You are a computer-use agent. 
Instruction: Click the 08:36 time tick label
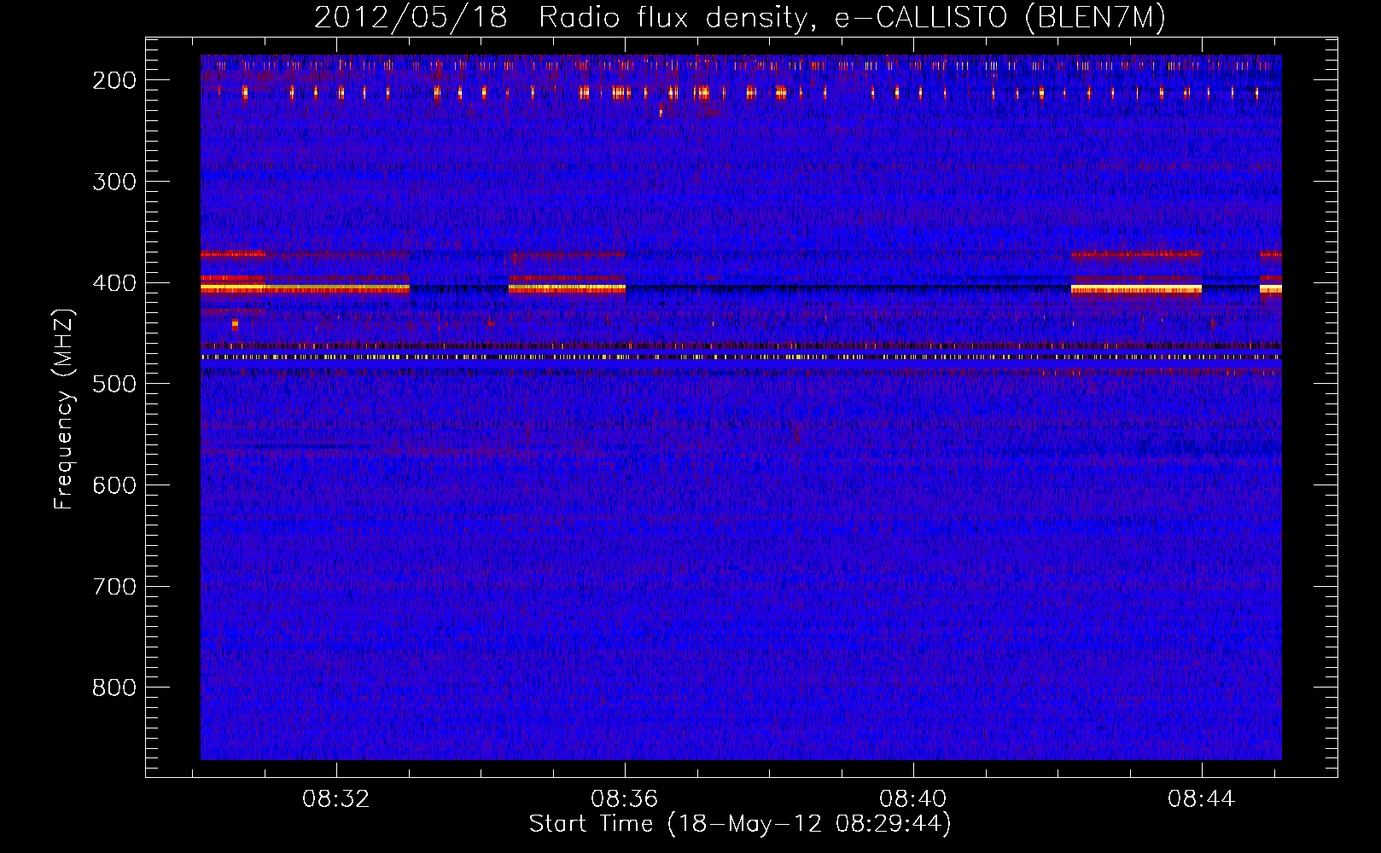pyautogui.click(x=625, y=799)
